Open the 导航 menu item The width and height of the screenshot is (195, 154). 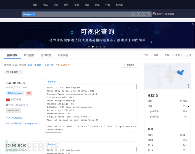pos(45,5)
